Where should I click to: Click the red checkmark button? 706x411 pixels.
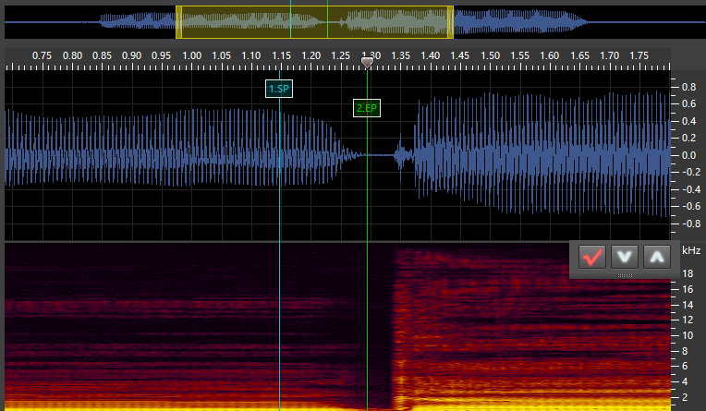(x=592, y=257)
